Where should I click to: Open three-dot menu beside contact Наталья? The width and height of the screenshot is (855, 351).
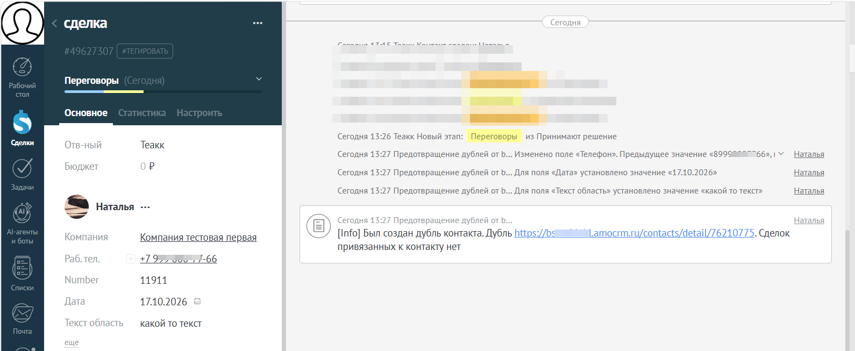coord(145,207)
